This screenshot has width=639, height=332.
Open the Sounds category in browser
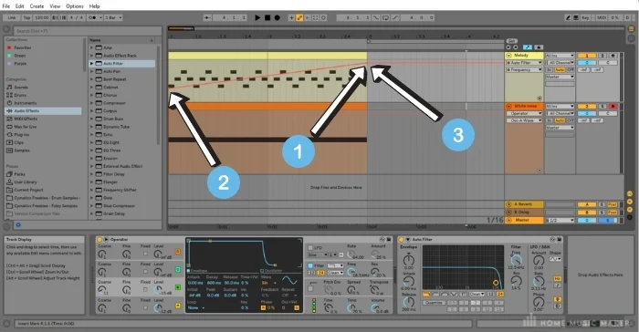(x=21, y=88)
